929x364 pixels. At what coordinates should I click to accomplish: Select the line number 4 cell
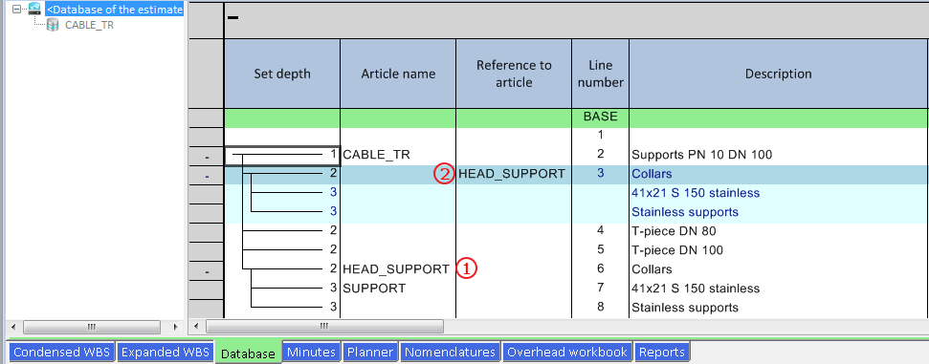pos(600,231)
